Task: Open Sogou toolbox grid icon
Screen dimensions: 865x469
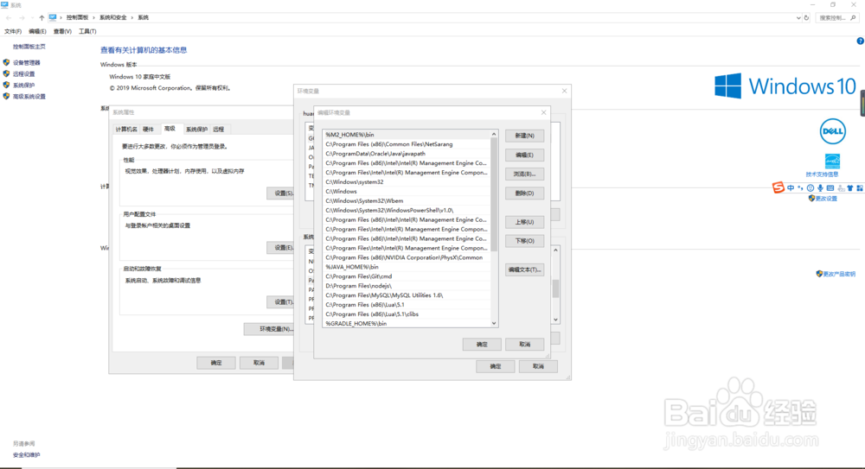Action: (x=860, y=188)
